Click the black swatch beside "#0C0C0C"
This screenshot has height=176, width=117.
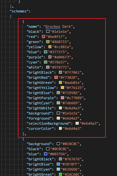(x=48, y=149)
